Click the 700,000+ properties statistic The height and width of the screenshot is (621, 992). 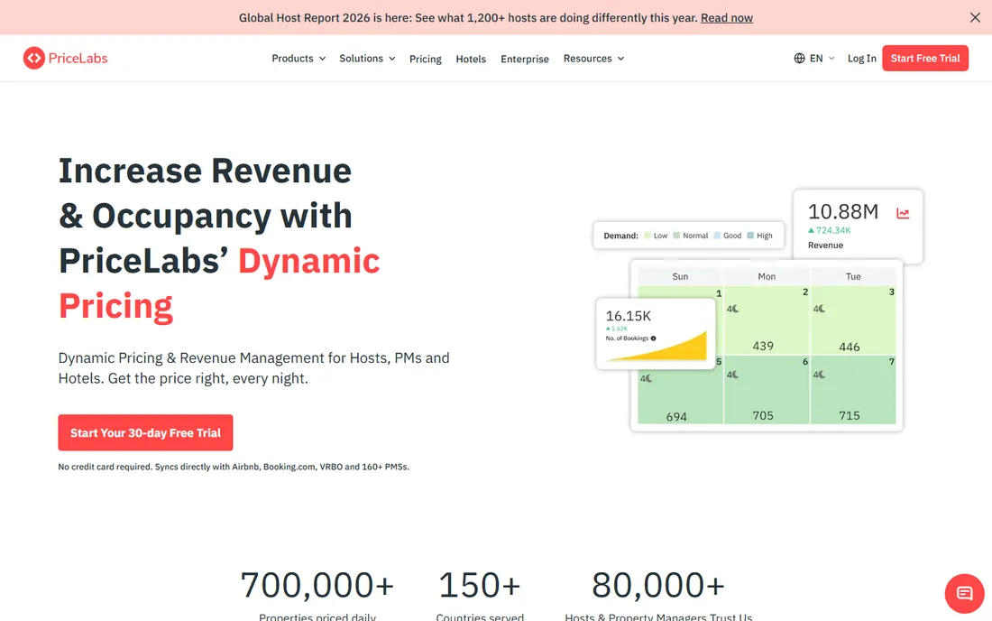317,585
